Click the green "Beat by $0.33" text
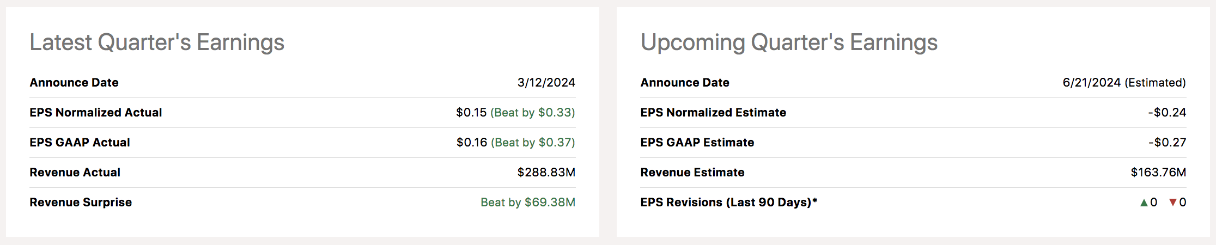The height and width of the screenshot is (245, 1216). 532,113
